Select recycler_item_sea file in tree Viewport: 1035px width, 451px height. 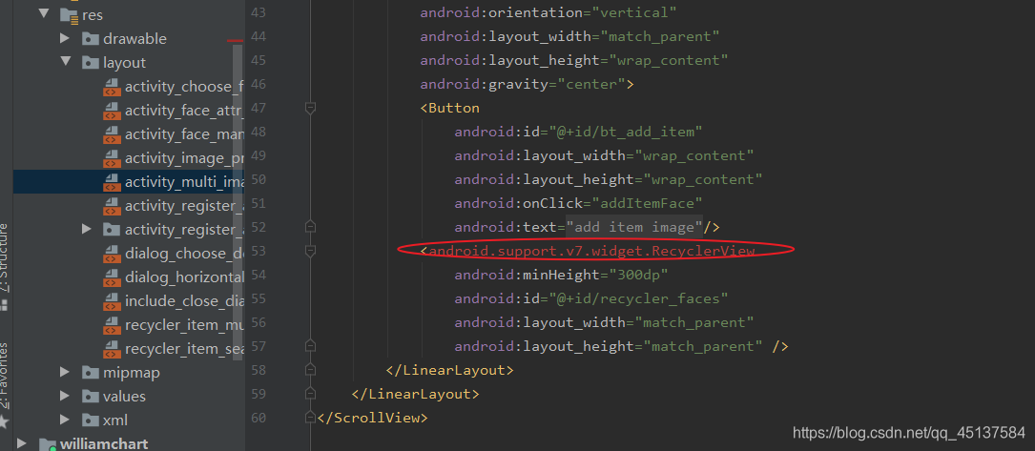(x=184, y=348)
